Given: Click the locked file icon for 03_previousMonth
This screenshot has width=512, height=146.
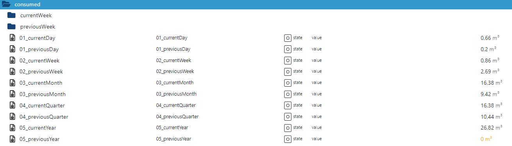Looking at the screenshot, I should click(x=12, y=94).
